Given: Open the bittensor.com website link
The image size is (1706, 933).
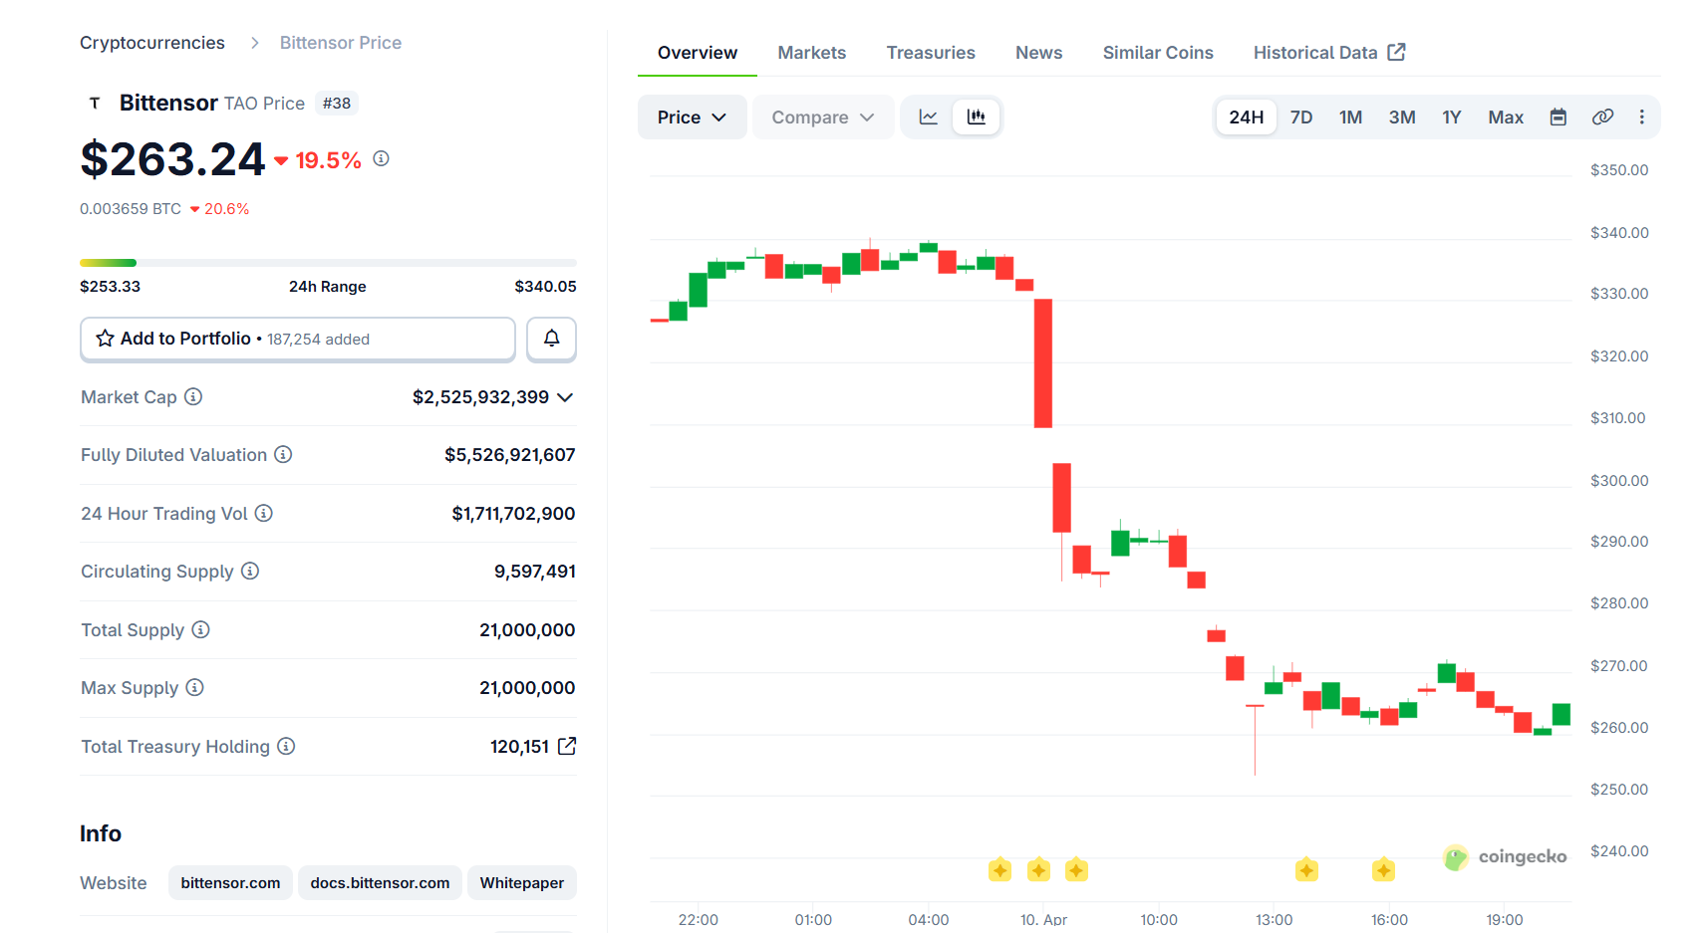Looking at the screenshot, I should tap(230, 883).
